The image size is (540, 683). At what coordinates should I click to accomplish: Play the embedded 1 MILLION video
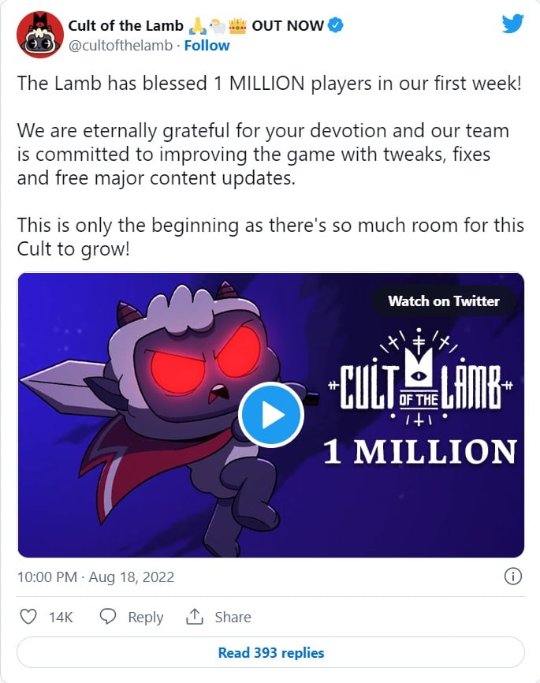271,415
